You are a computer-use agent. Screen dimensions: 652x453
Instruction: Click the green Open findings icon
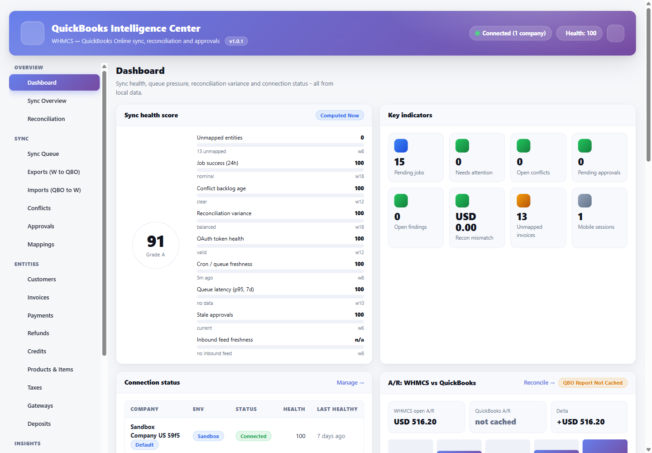401,201
